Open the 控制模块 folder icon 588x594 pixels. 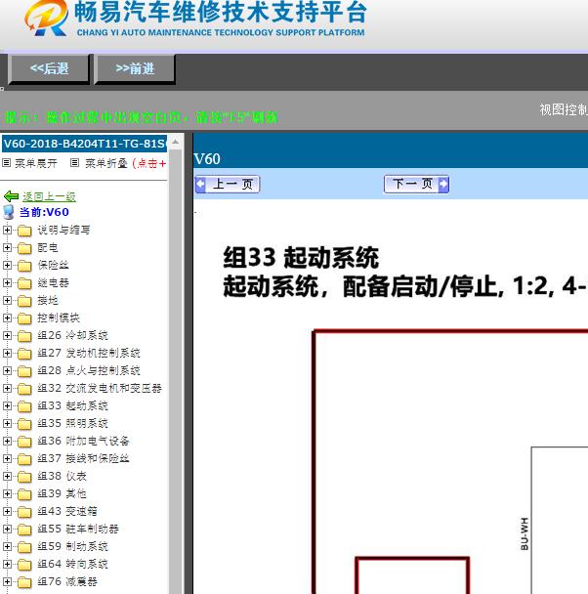tap(24, 318)
